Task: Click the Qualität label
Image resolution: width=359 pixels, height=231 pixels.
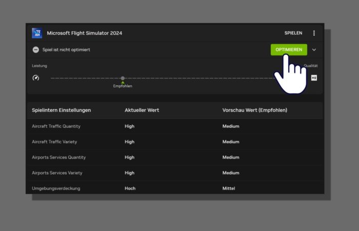Action: pos(311,66)
